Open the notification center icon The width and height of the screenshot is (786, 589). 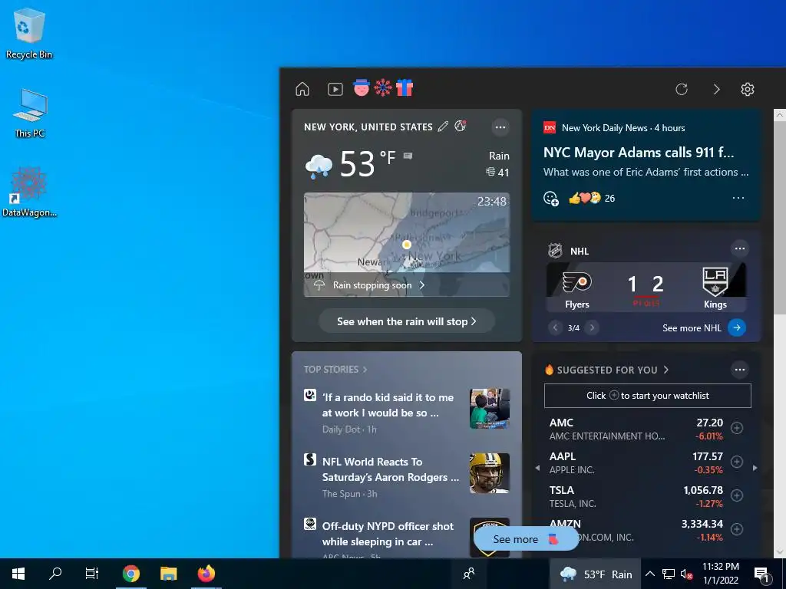tap(761, 574)
